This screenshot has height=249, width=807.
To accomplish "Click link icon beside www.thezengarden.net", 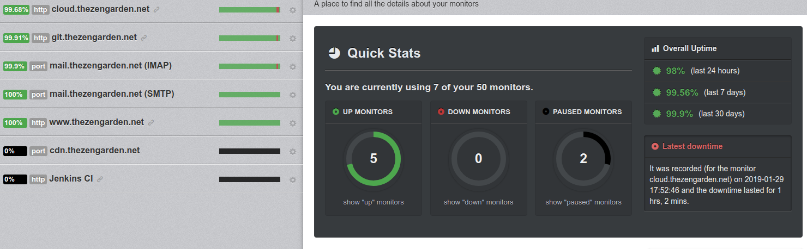I will (x=151, y=123).
